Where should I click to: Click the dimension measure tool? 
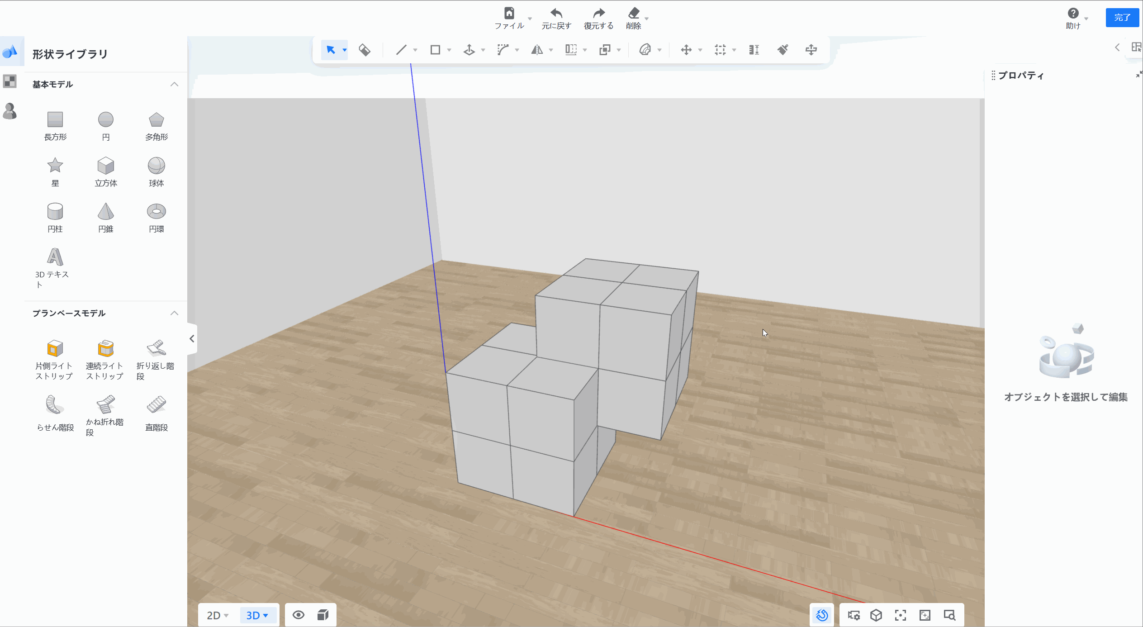pyautogui.click(x=754, y=50)
